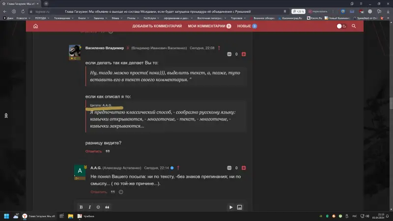The width and height of the screenshot is (393, 221).
Task: Toggle the dark/light theme switch
Action: 341,26
